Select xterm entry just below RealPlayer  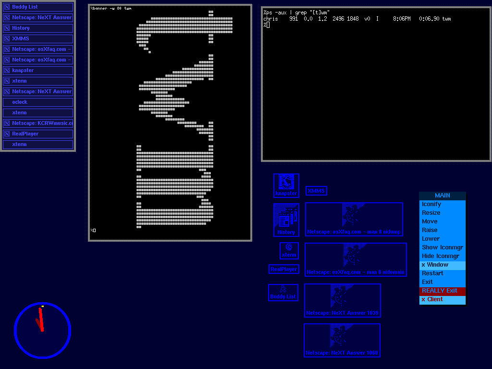pyautogui.click(x=38, y=144)
